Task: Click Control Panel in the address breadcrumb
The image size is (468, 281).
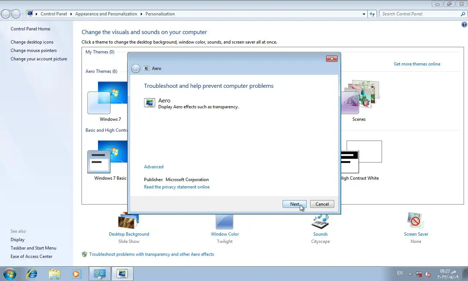Action: point(54,14)
